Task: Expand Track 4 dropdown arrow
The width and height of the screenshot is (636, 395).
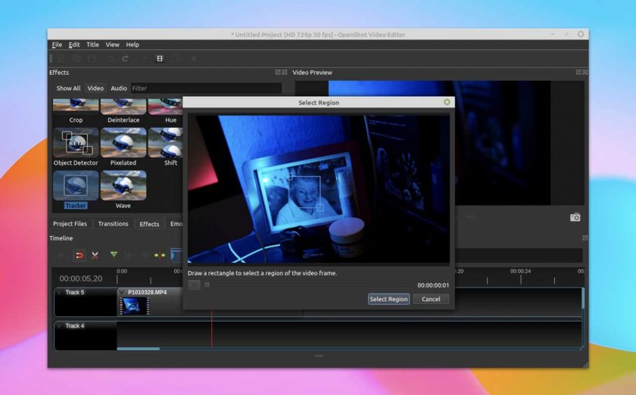Action: (x=60, y=325)
